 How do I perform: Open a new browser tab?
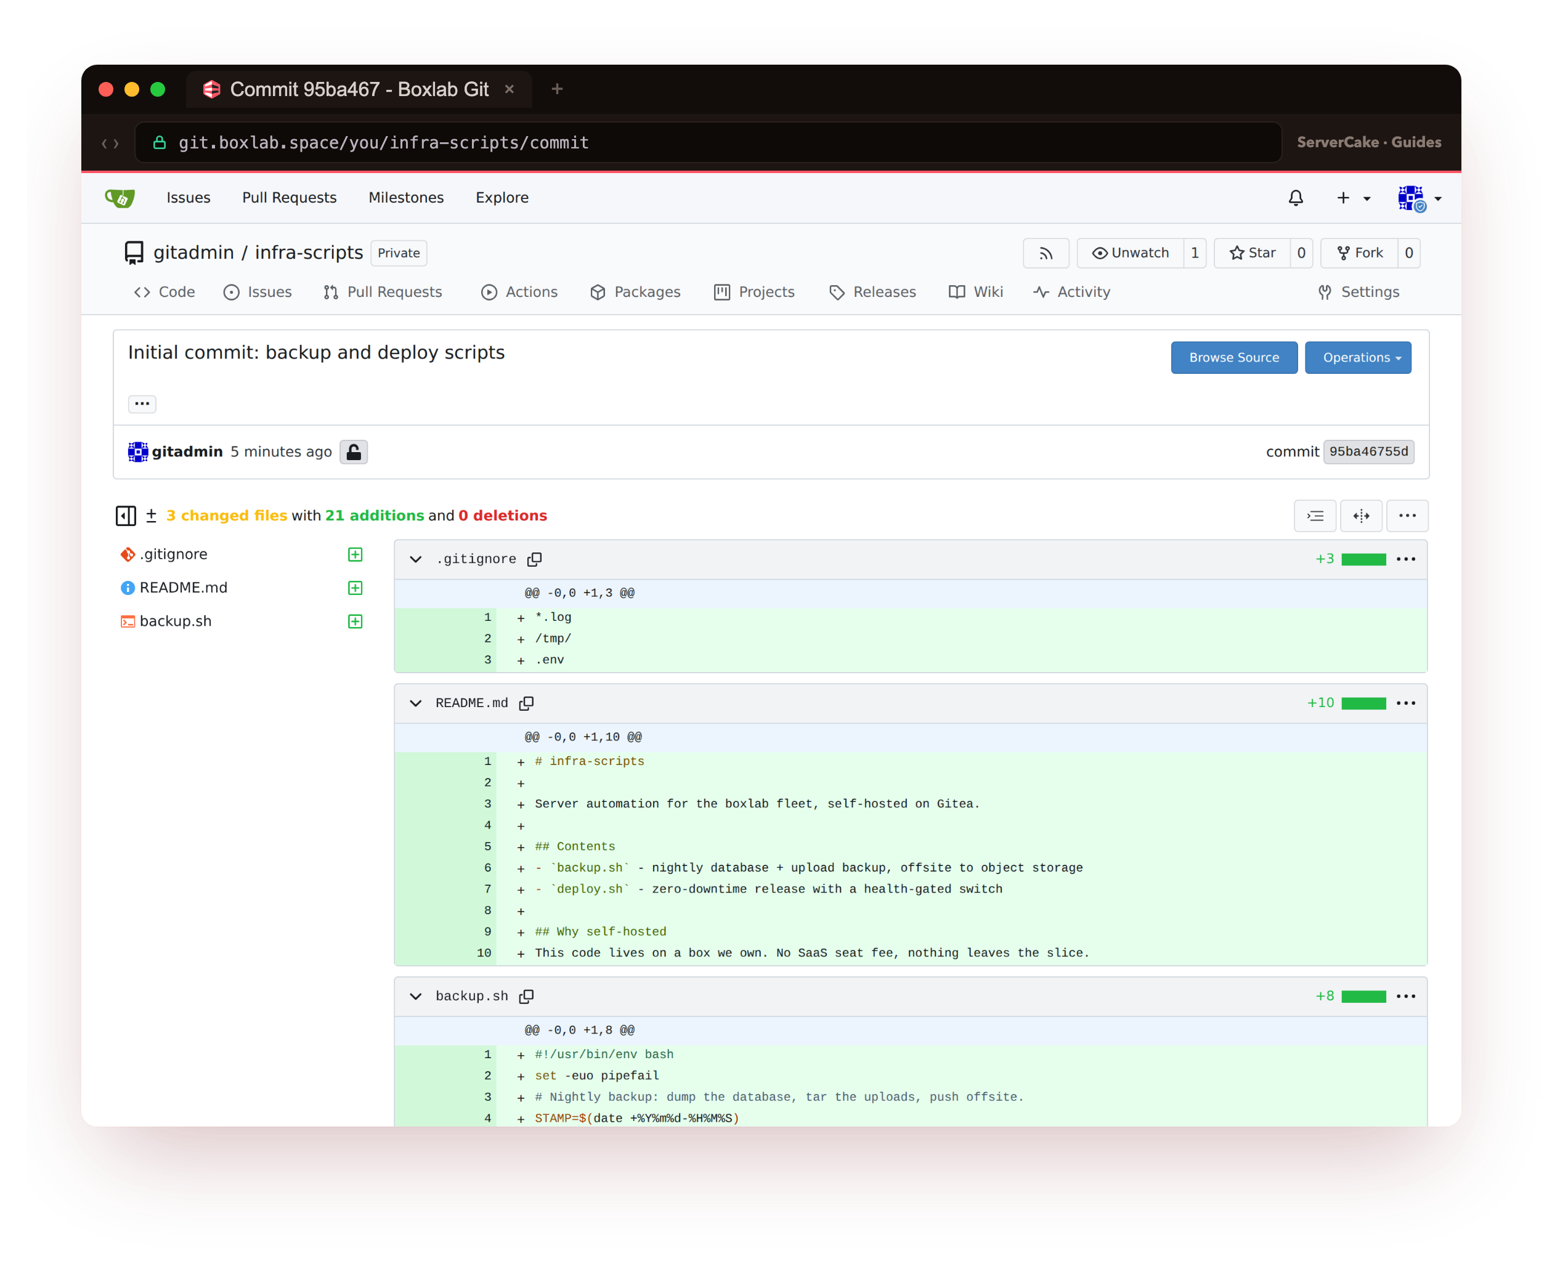click(x=557, y=89)
